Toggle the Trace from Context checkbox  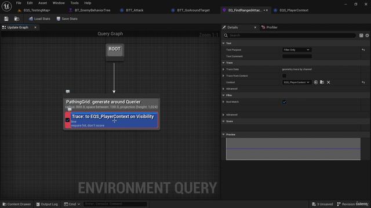click(x=284, y=76)
